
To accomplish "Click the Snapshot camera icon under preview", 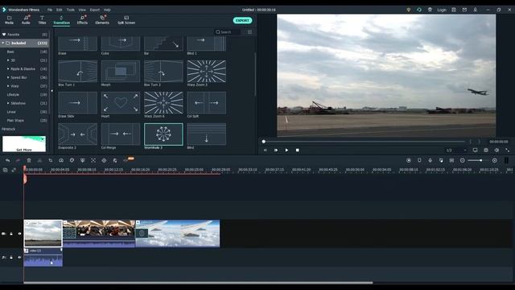I will (x=486, y=151).
